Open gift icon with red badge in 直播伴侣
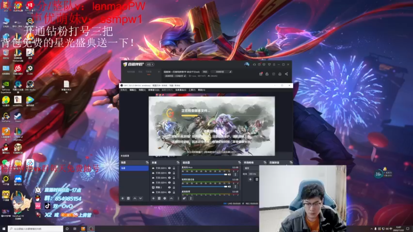Viewport: 413px width, 232px height. (261, 74)
